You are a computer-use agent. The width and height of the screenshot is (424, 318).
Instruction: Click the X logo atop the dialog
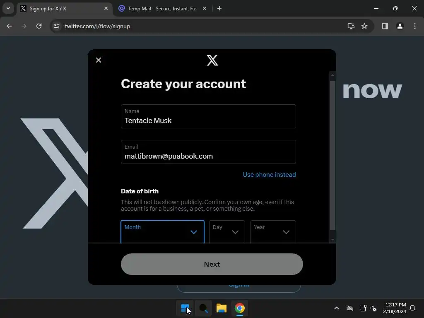coord(212,60)
